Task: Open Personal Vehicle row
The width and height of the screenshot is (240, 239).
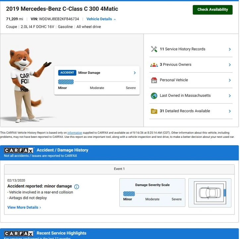Action: click(x=191, y=80)
